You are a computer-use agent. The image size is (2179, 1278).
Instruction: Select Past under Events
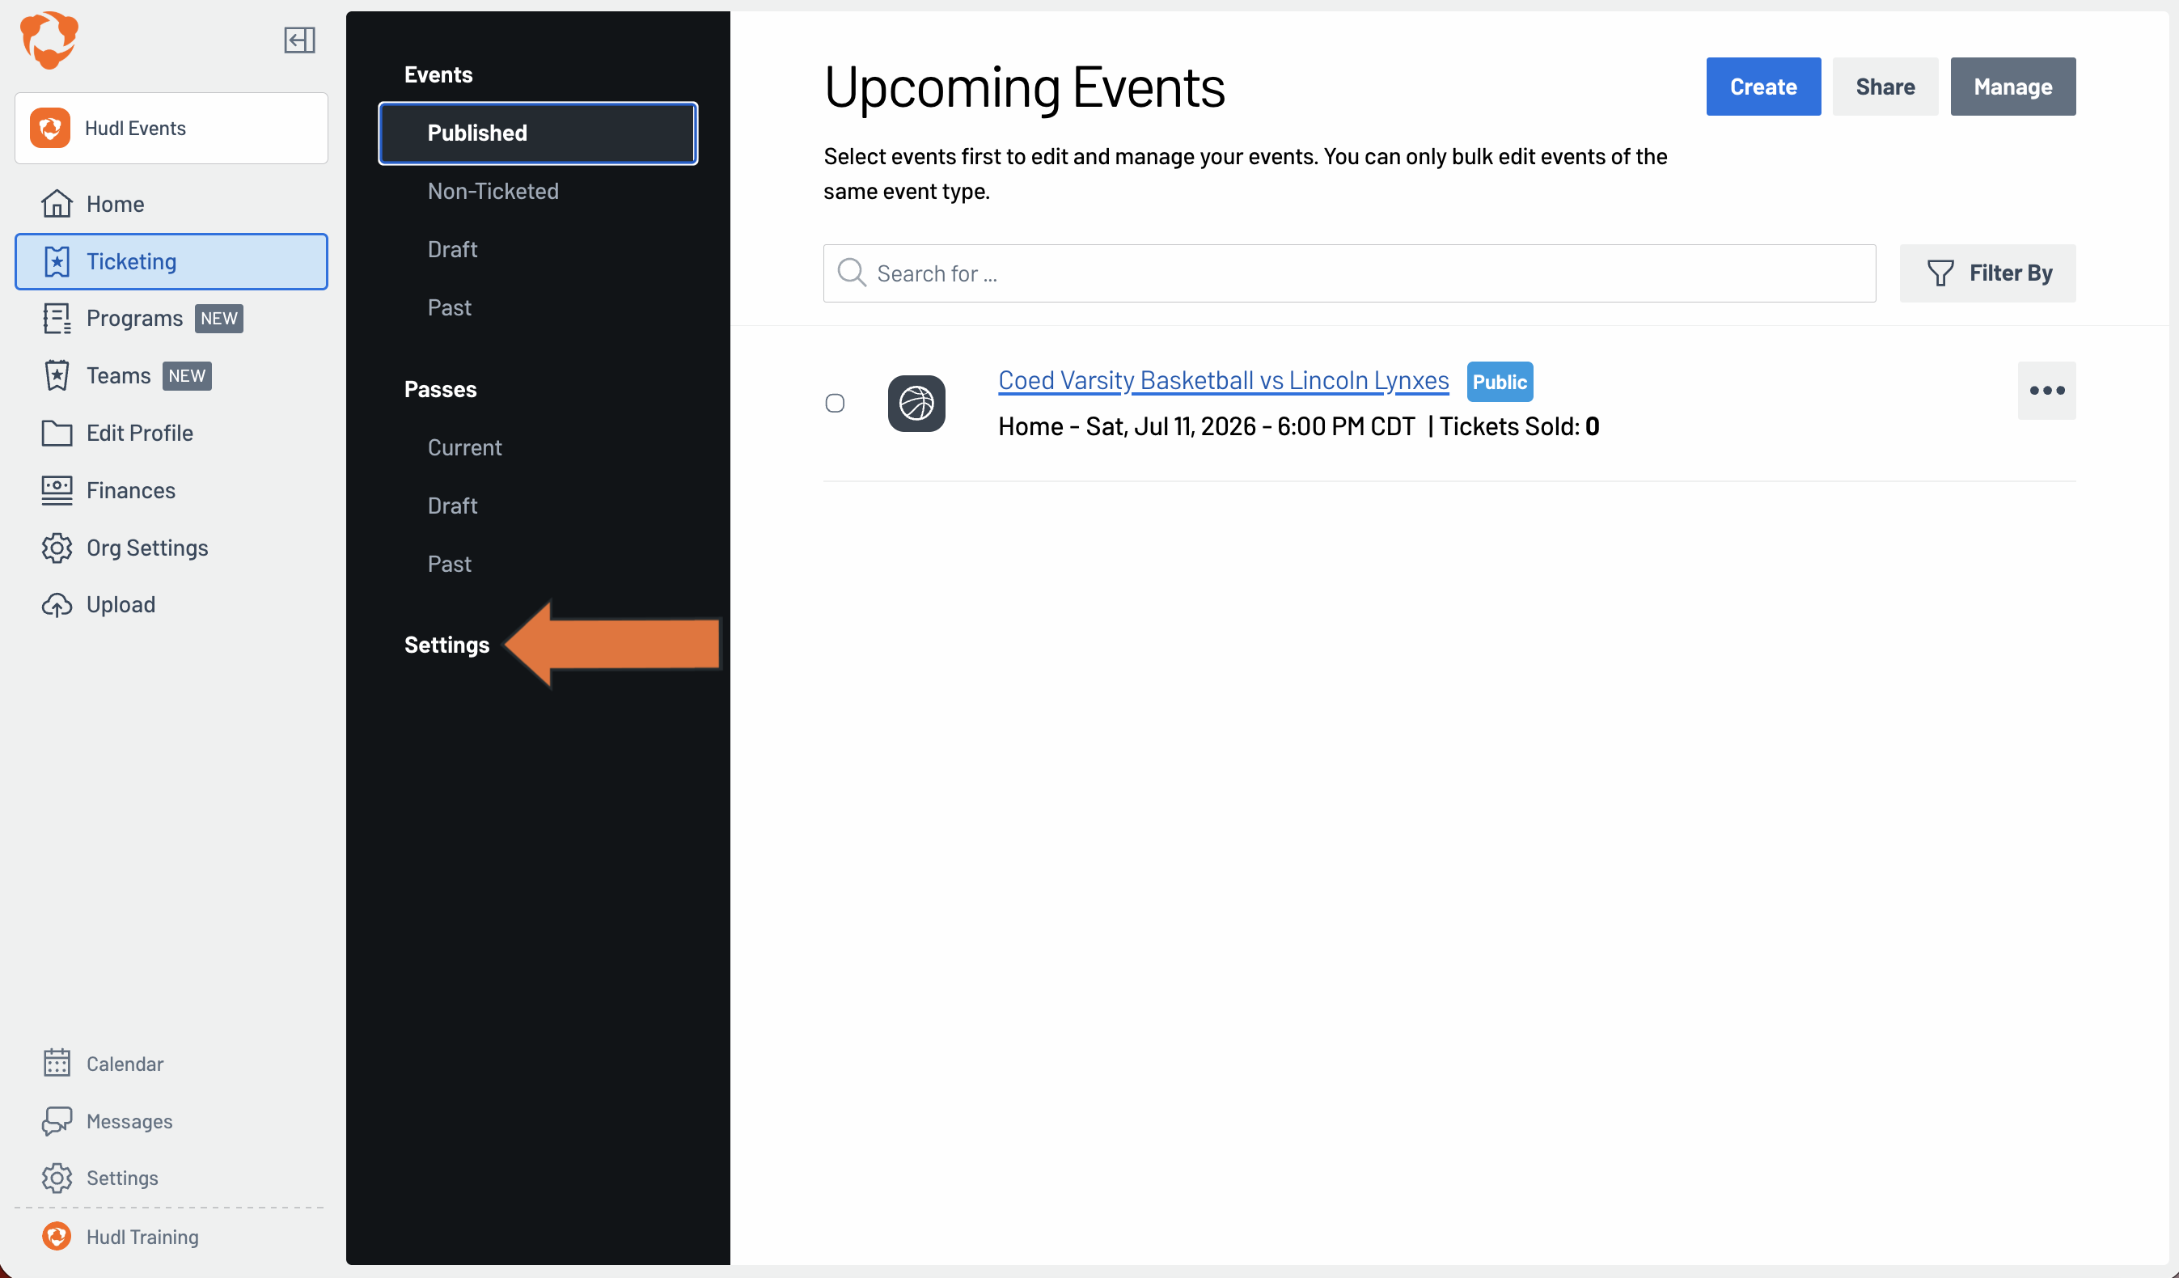pos(450,308)
